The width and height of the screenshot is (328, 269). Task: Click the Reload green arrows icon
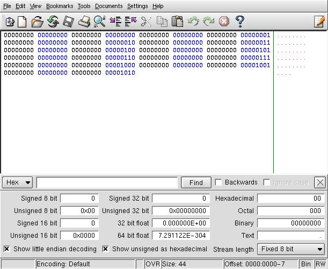tap(53, 22)
